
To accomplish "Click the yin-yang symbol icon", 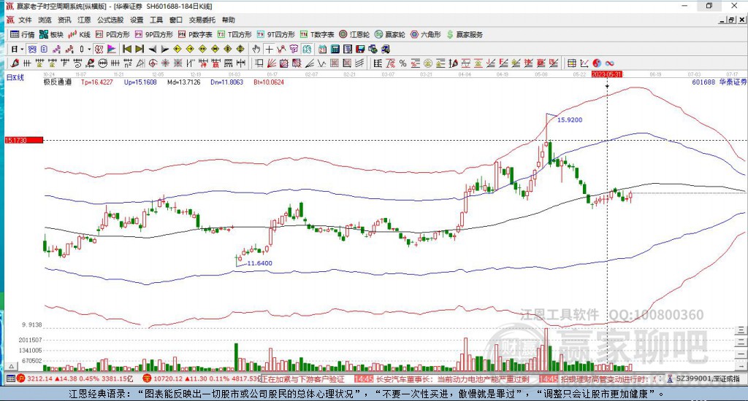I will tap(597, 63).
